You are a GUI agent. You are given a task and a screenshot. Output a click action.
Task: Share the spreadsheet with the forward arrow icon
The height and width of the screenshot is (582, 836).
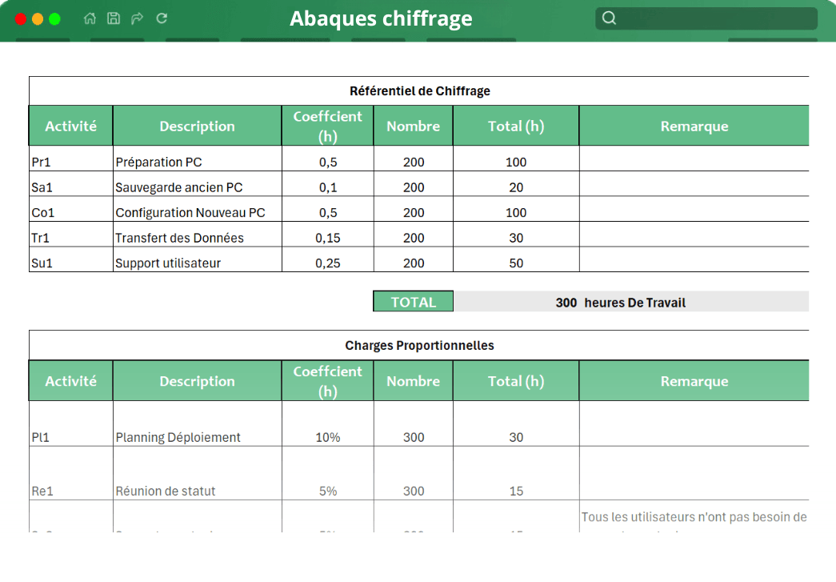[x=137, y=18]
